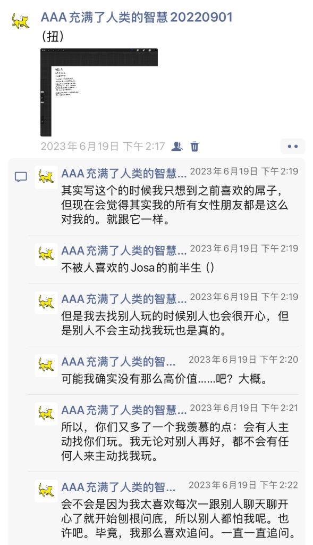
Task: Select the comment starting 所以，你们又多了一个
Action: pyautogui.click(x=175, y=442)
